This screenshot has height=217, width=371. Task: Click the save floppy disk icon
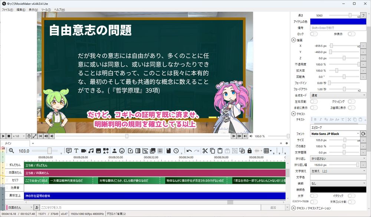168,151
